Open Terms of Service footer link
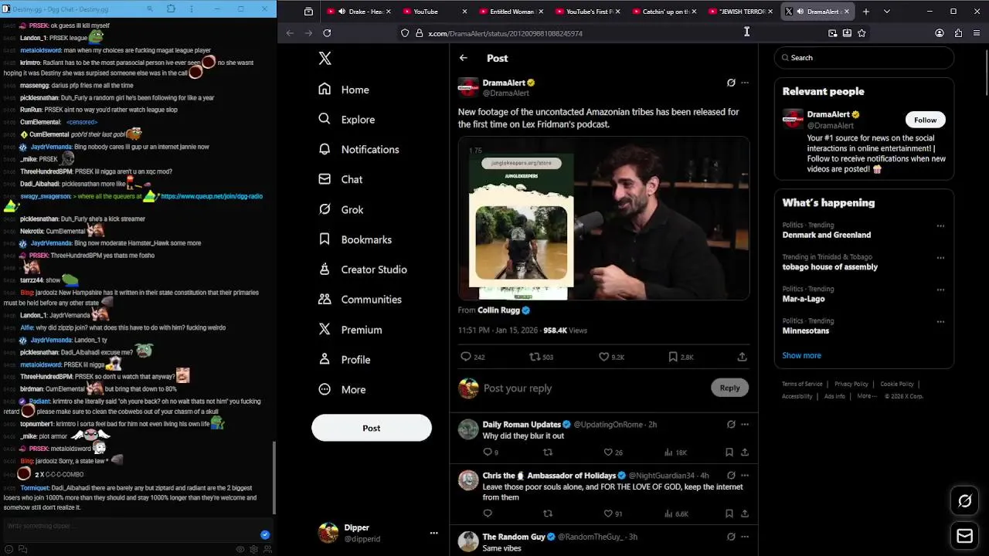This screenshot has height=556, width=989. 802,384
